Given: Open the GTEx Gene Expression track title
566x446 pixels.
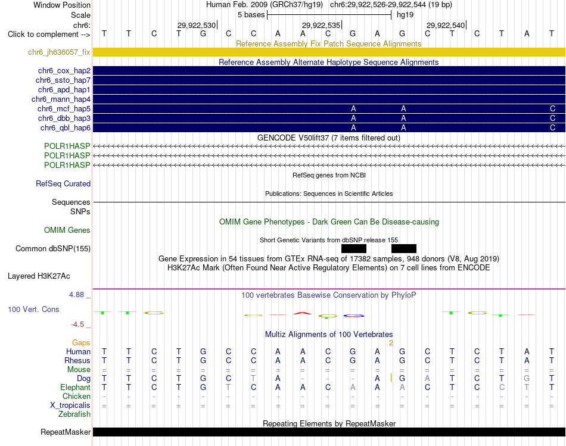Looking at the screenshot, I should [x=329, y=258].
